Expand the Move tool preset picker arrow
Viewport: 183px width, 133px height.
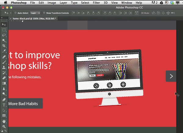(11, 13)
